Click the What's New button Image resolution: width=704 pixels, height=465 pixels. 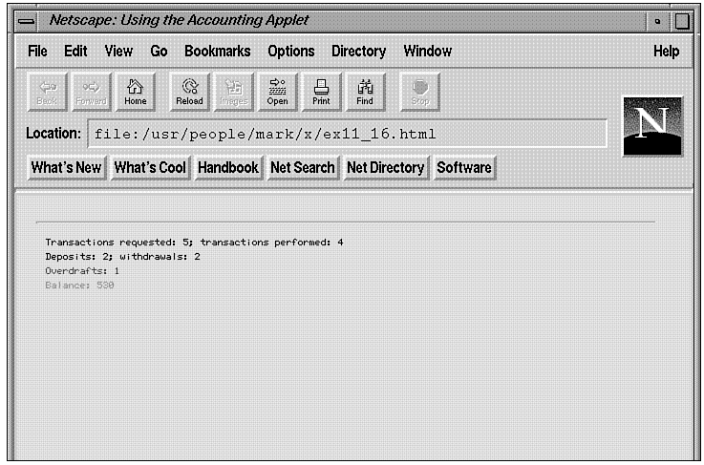click(x=66, y=168)
